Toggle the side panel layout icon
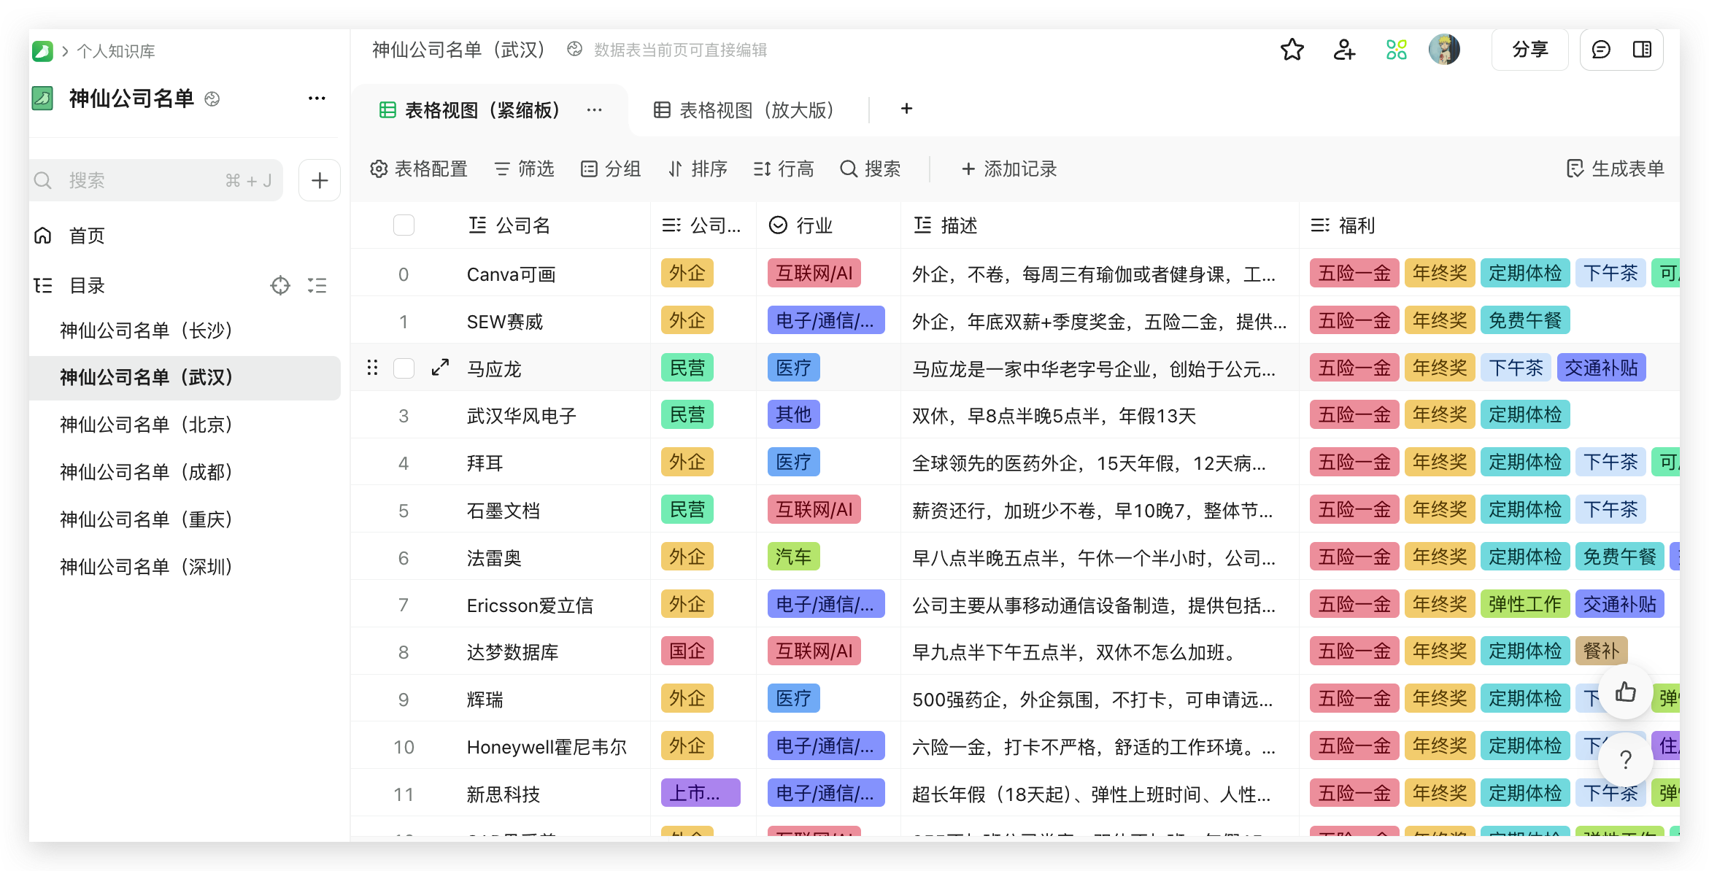Viewport: 1709px width, 871px height. (x=1642, y=50)
